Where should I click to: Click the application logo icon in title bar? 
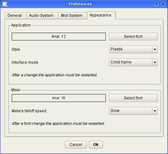pyautogui.click(x=5, y=4)
